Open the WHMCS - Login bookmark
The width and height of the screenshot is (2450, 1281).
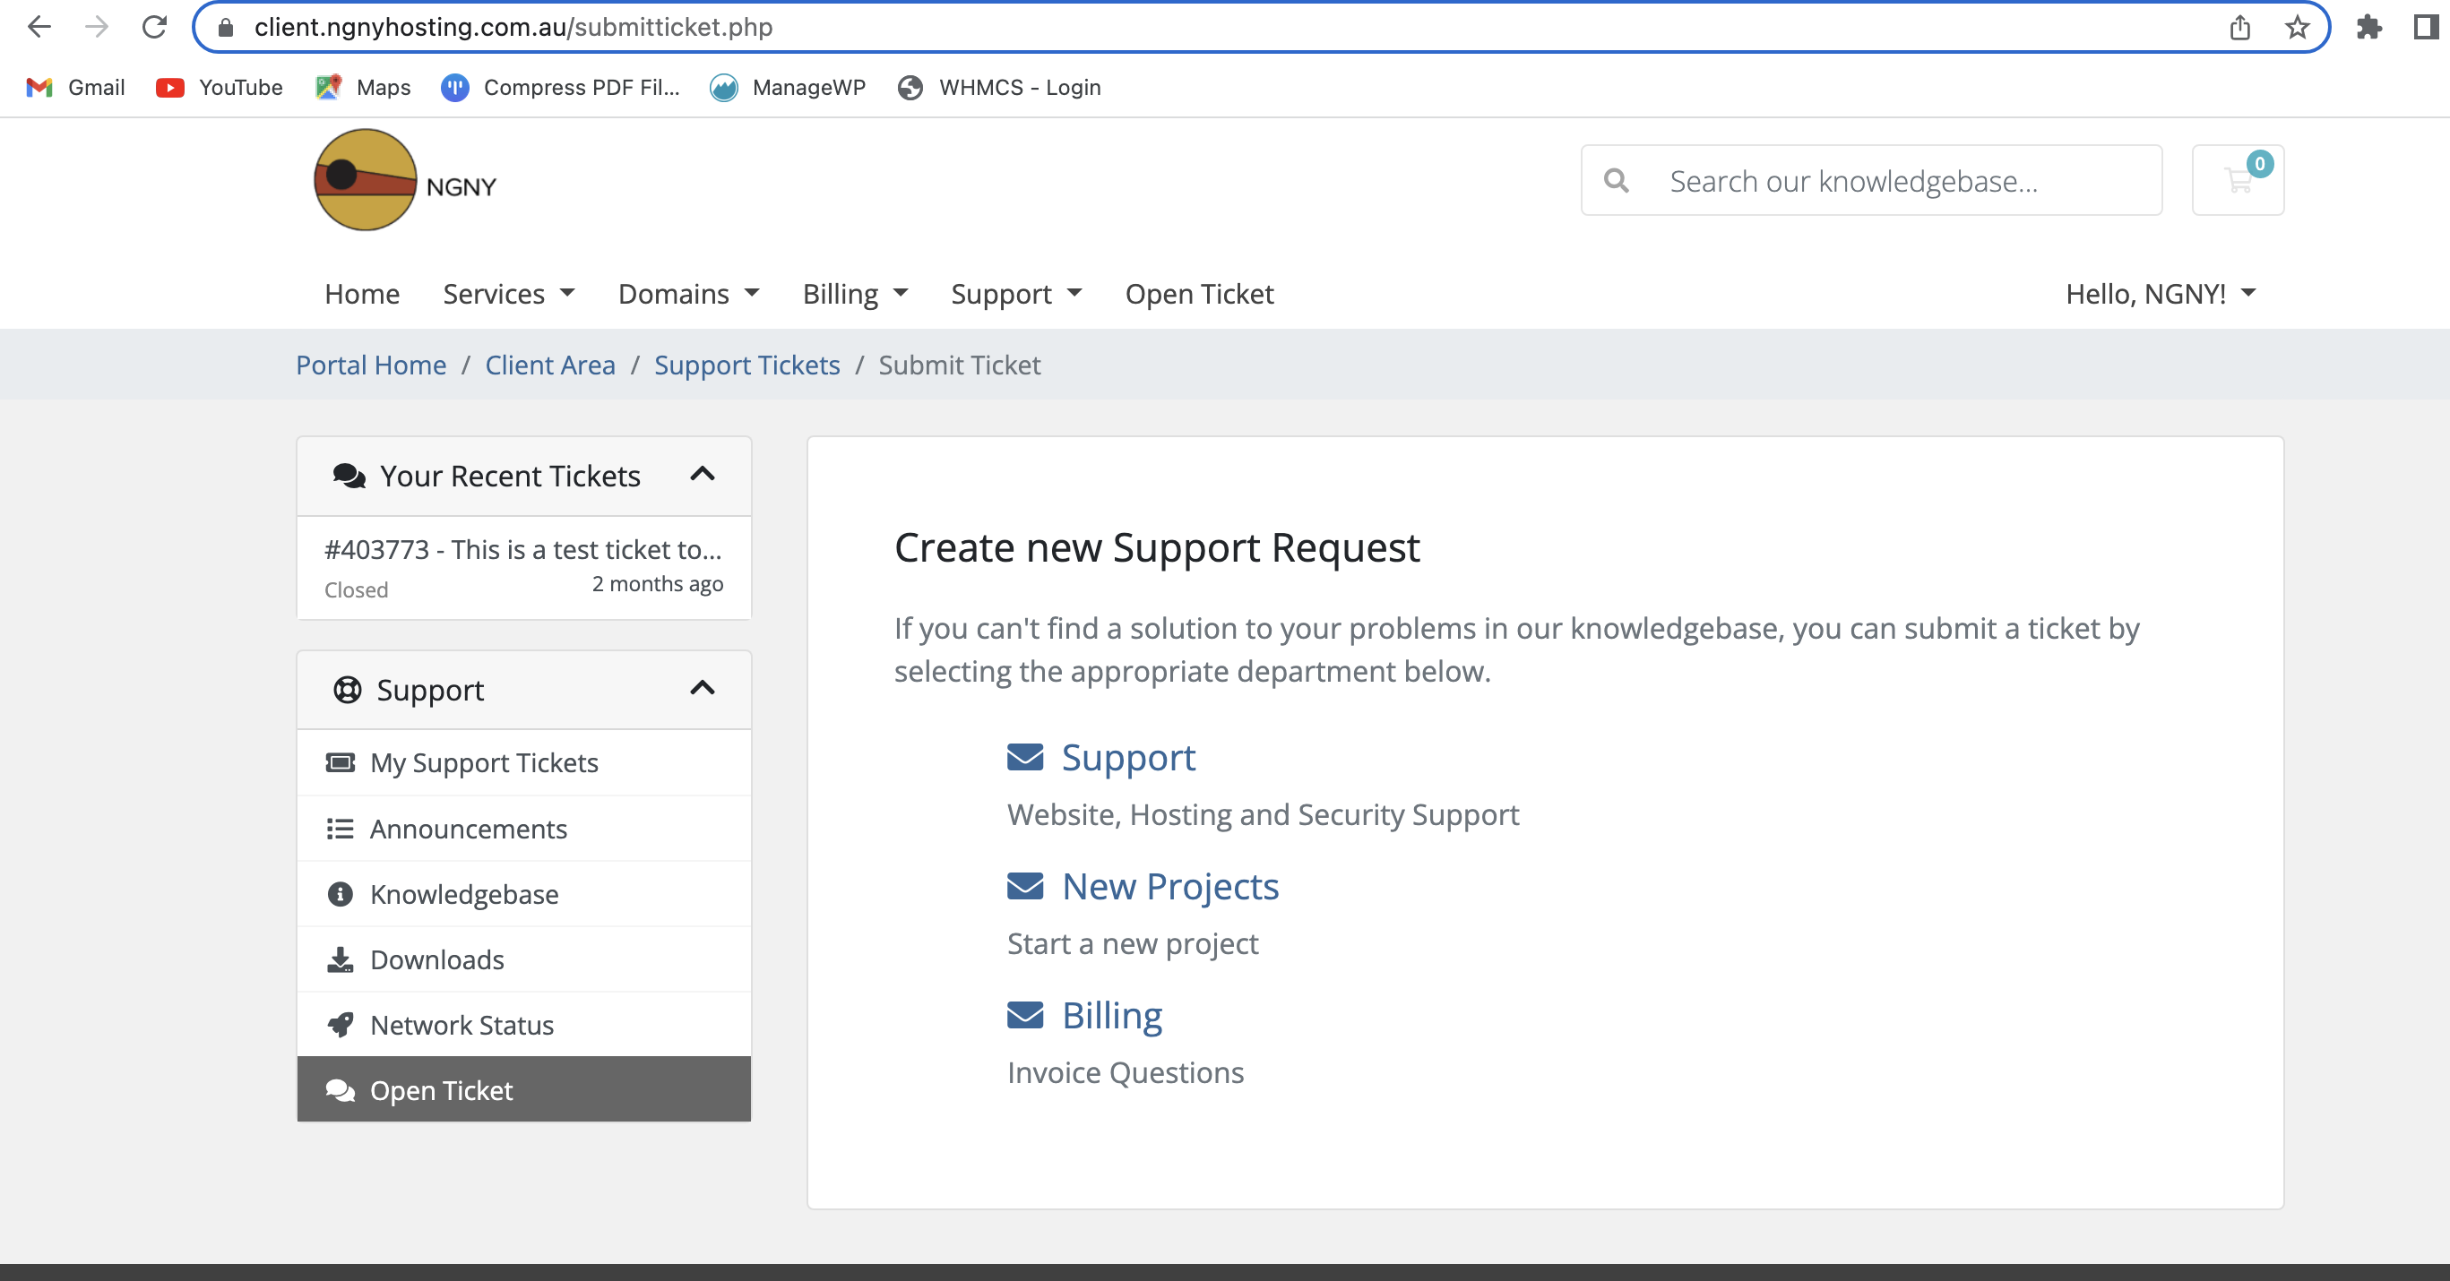pyautogui.click(x=999, y=88)
